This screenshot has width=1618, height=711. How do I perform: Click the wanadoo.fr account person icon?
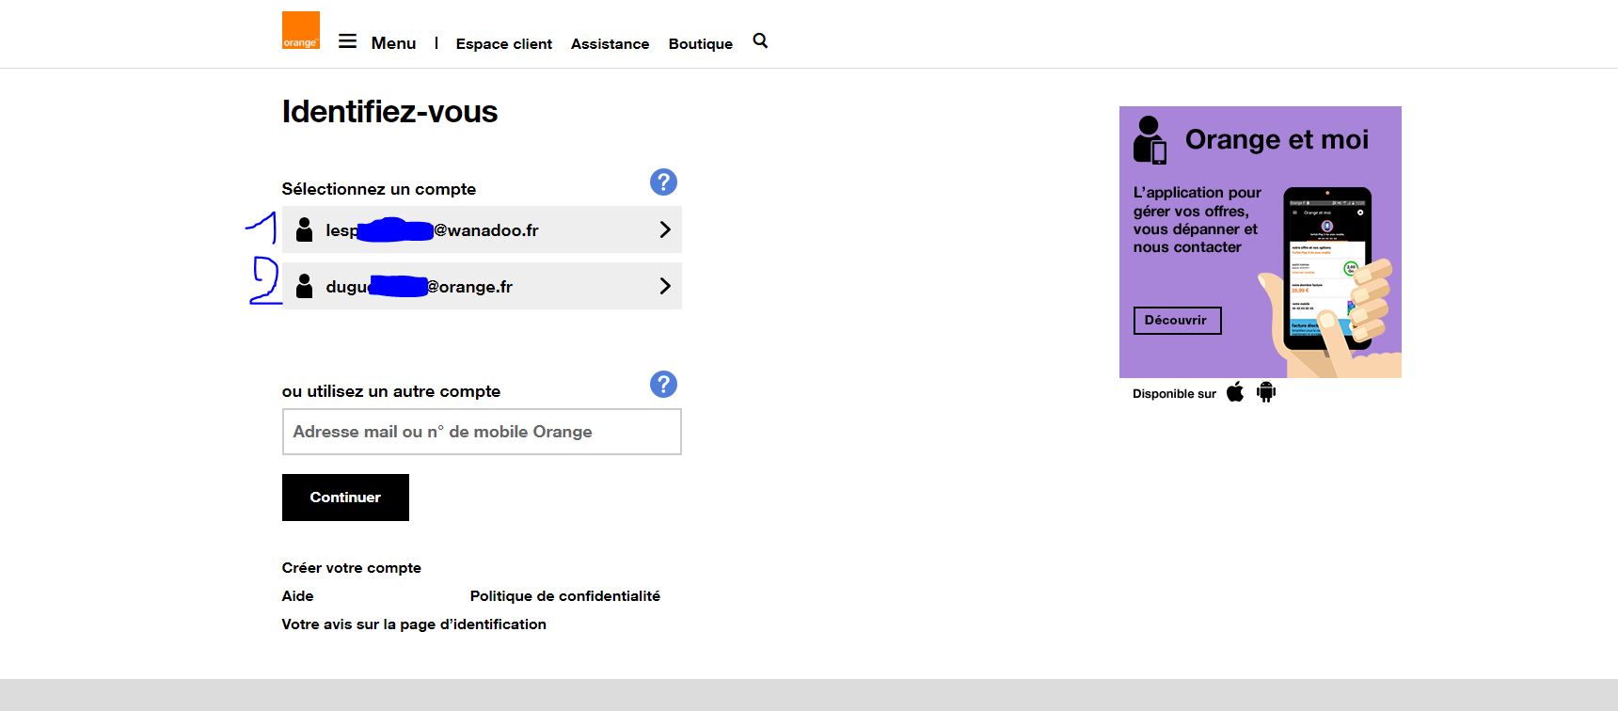tap(304, 230)
